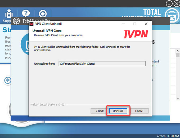The height and width of the screenshot is (138, 180).
Task: Click the Nullsoft Install System v3.02 text
Action: [47, 105]
